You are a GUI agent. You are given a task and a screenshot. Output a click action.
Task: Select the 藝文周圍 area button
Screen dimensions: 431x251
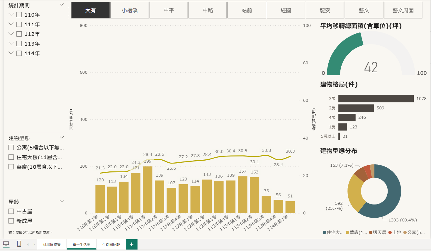[403, 10]
